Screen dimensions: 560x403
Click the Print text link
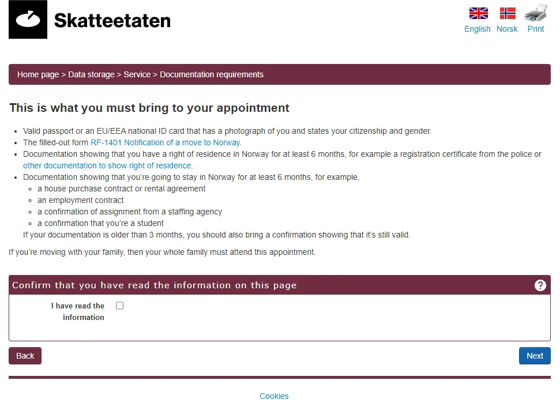pos(536,29)
